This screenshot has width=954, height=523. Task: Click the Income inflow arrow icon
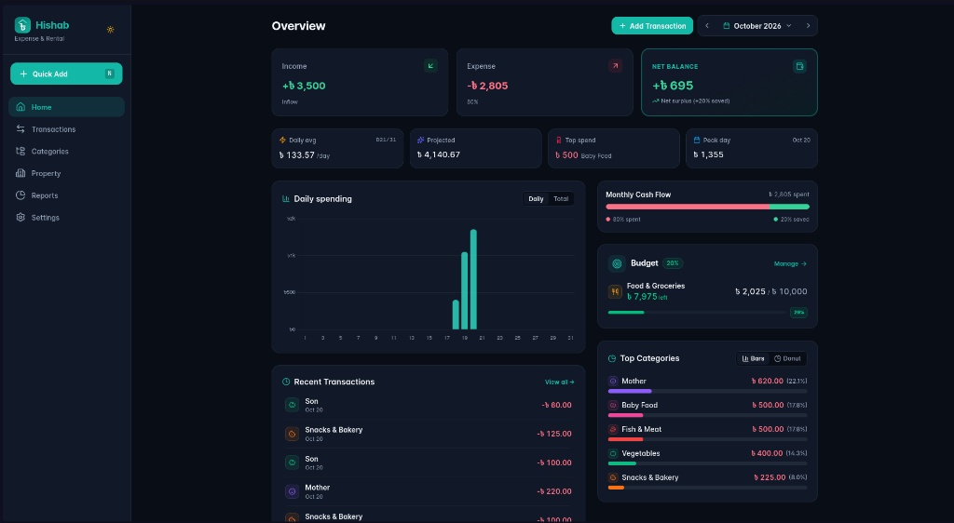coord(430,65)
